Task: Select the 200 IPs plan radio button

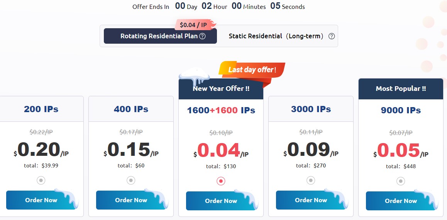Action: [x=41, y=180]
